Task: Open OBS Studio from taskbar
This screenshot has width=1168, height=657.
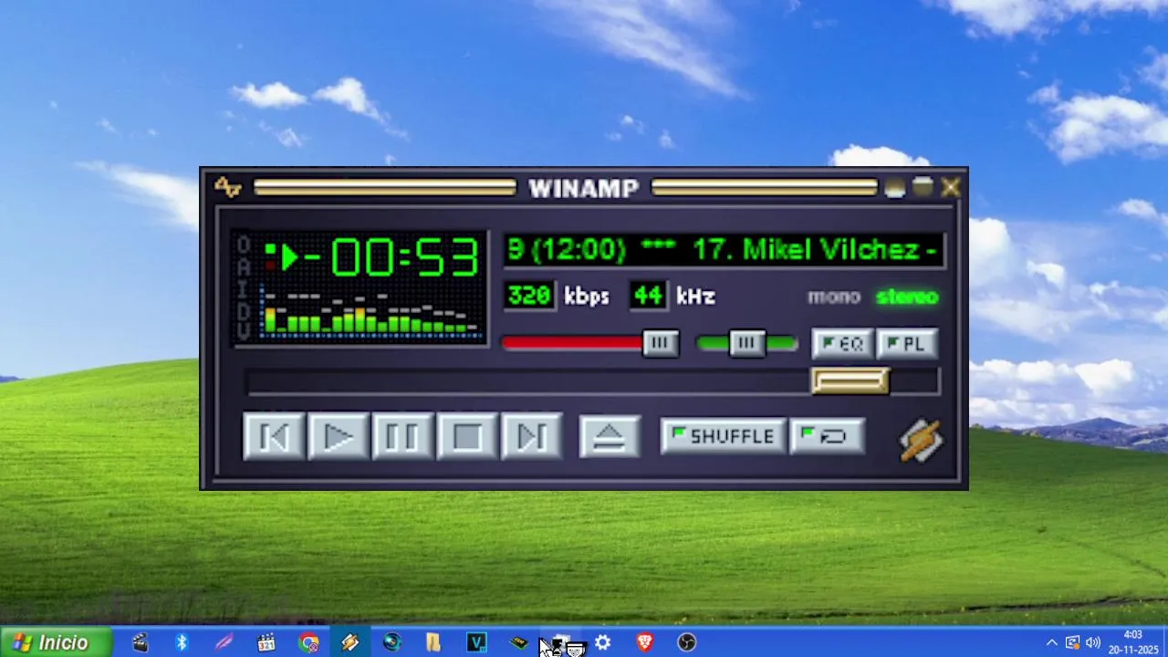Action: coord(687,642)
